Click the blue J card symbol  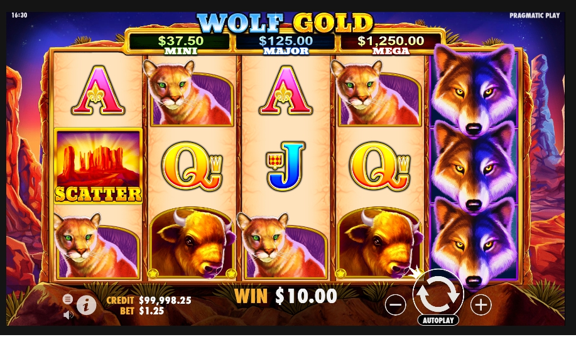286,166
